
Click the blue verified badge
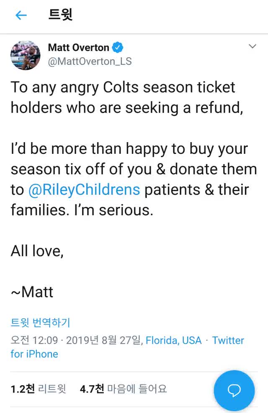click(x=118, y=47)
